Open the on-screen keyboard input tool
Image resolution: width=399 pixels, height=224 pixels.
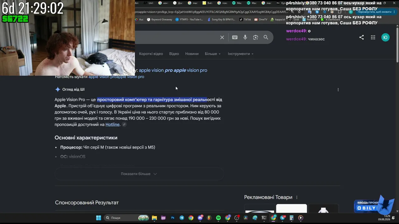tap(235, 37)
